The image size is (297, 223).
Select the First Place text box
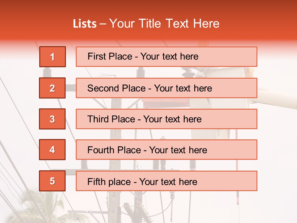click(x=166, y=57)
